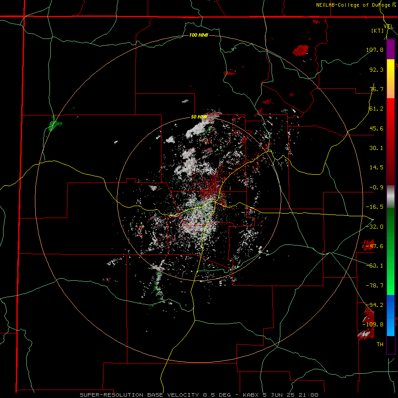Click the 100 NMI range ring label
Screen dimensions: 398x398
(x=199, y=35)
